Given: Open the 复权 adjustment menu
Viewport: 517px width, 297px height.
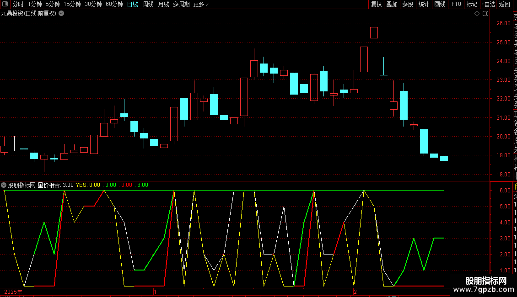Looking at the screenshot, I should pyautogui.click(x=376, y=4).
